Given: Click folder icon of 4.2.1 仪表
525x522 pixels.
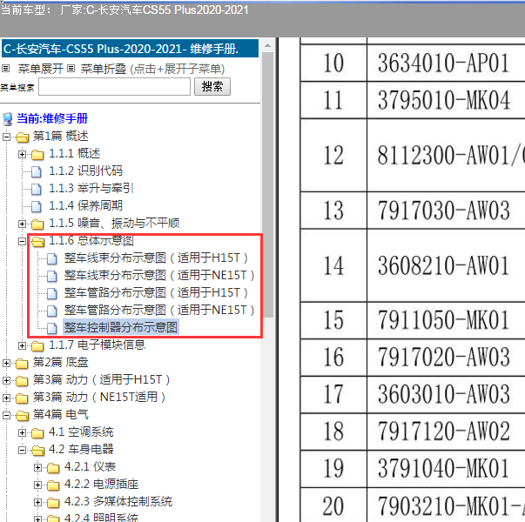Looking at the screenshot, I should tap(53, 467).
